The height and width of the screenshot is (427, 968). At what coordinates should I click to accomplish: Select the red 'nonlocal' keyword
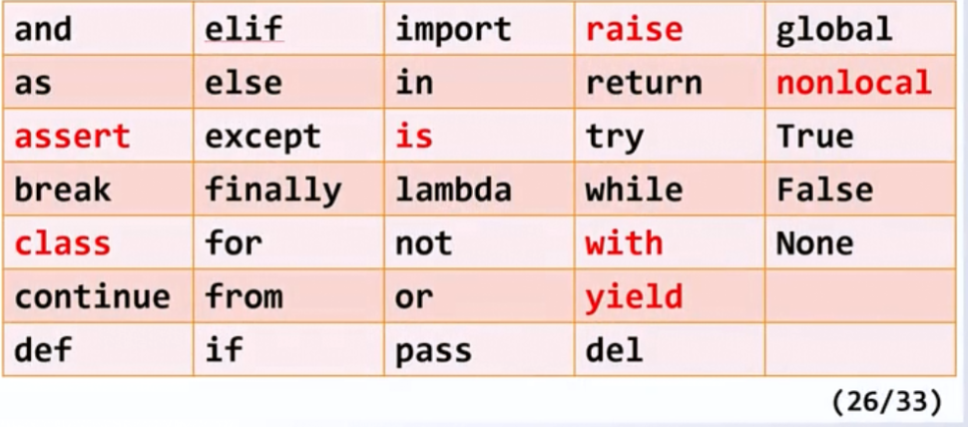[x=853, y=83]
